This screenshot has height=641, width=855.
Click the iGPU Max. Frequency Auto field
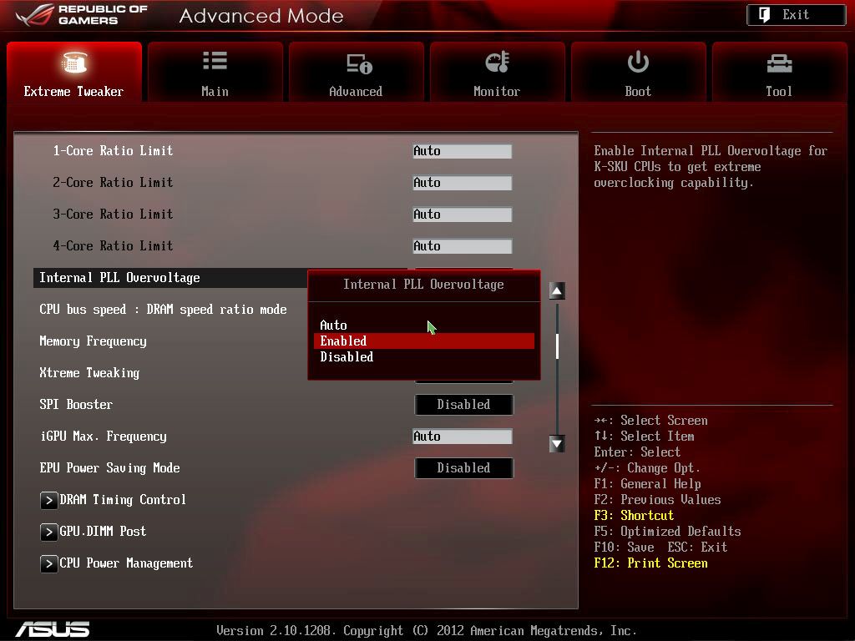(462, 436)
